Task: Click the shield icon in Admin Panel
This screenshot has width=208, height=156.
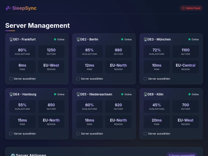Action: (x=183, y=8)
